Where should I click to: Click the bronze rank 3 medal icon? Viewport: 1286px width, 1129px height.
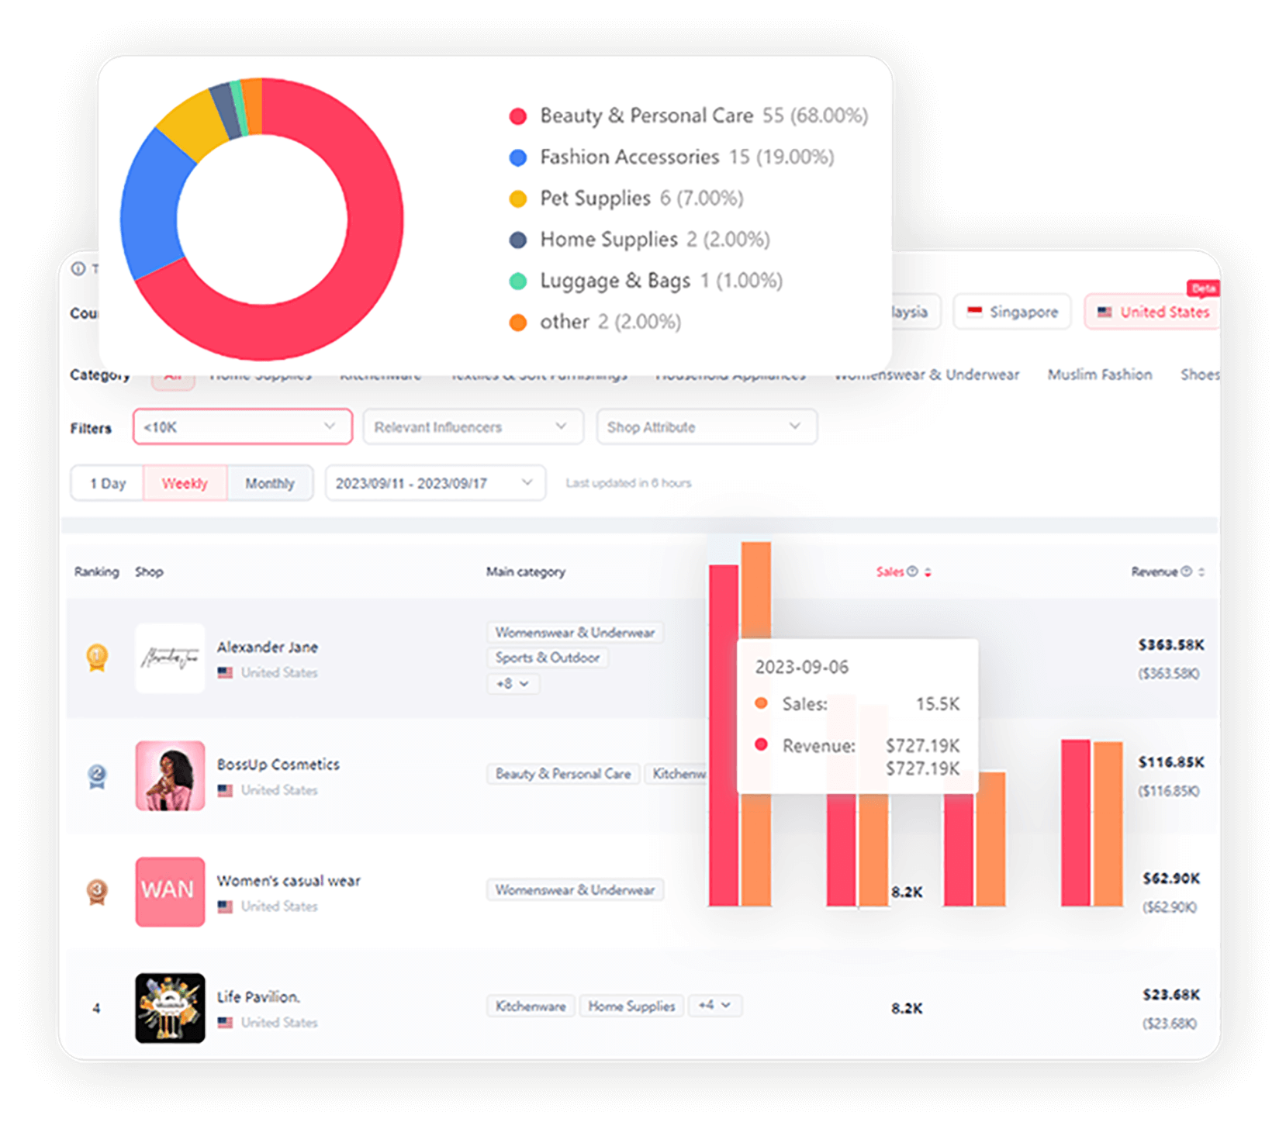click(x=97, y=892)
